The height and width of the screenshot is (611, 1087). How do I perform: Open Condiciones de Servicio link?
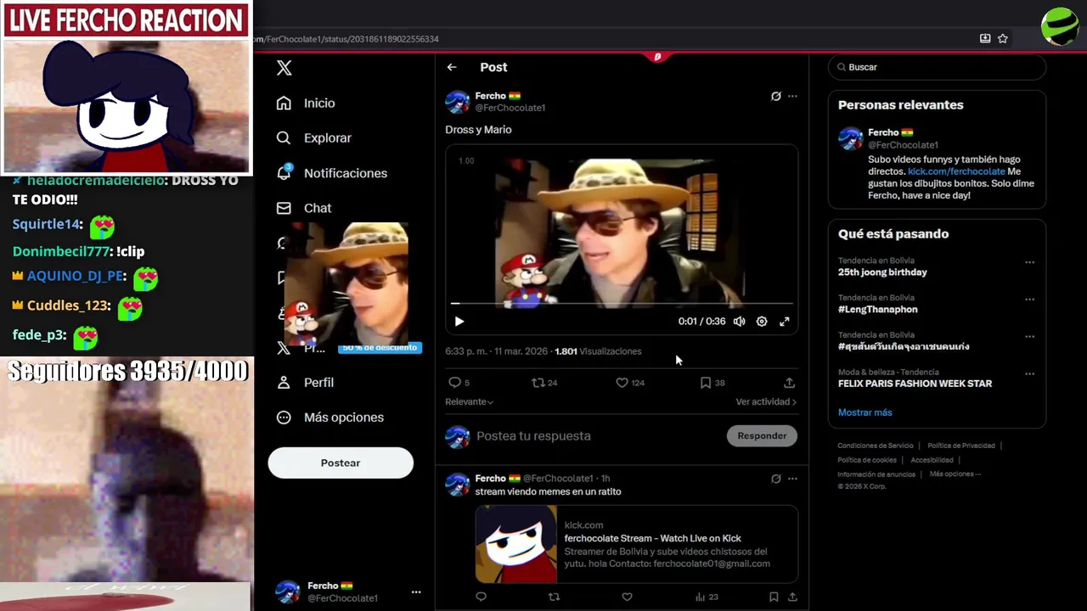(x=876, y=446)
